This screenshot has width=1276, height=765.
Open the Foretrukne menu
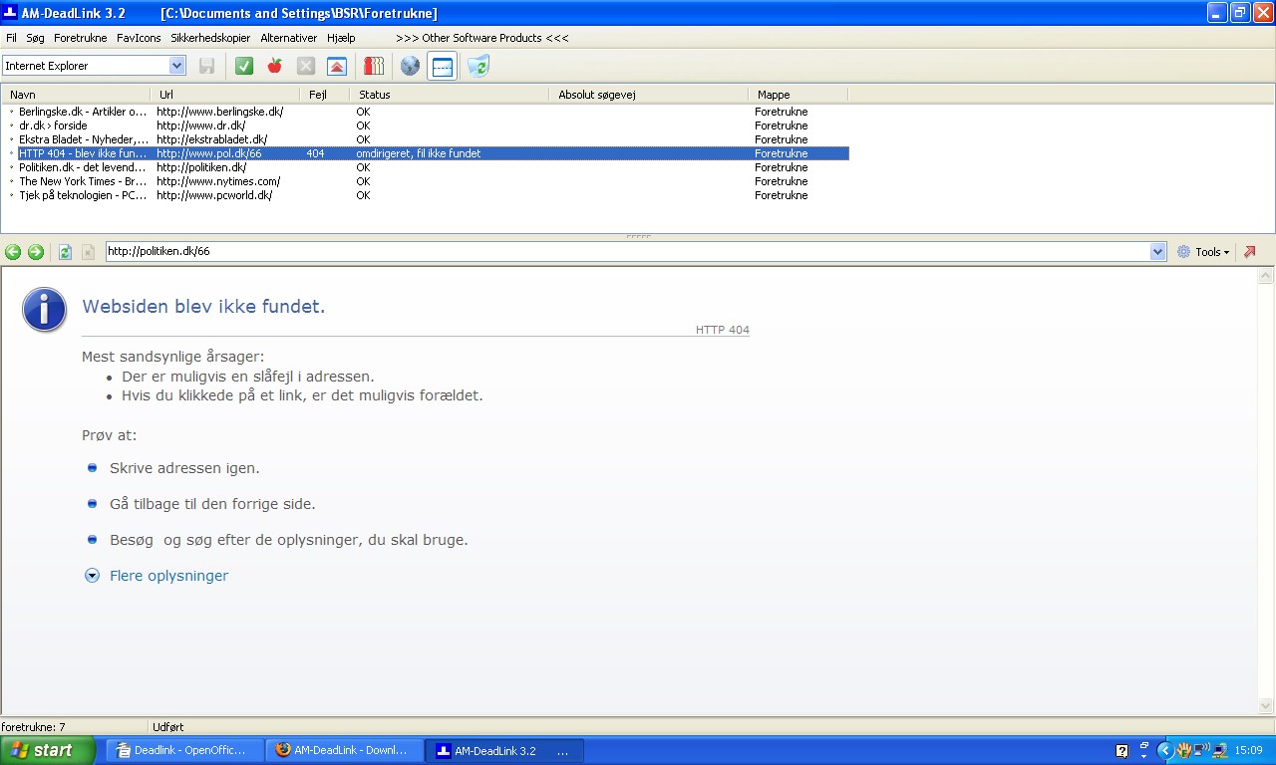coord(81,38)
